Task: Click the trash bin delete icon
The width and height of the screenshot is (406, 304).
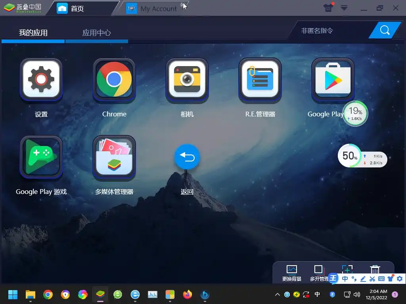Action: [375, 269]
